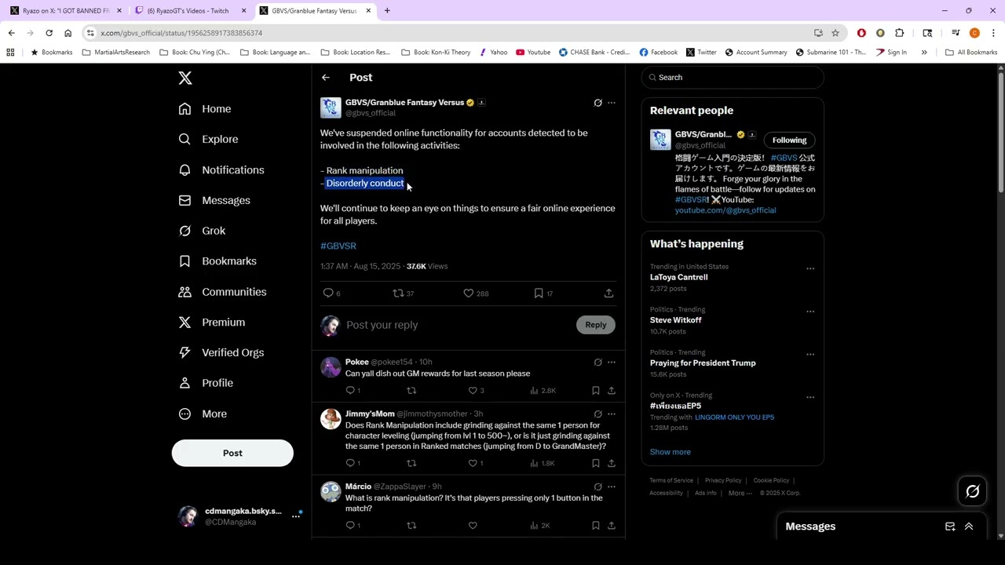
Task: Click the Grok icon on the main post
Action: [x=598, y=103]
